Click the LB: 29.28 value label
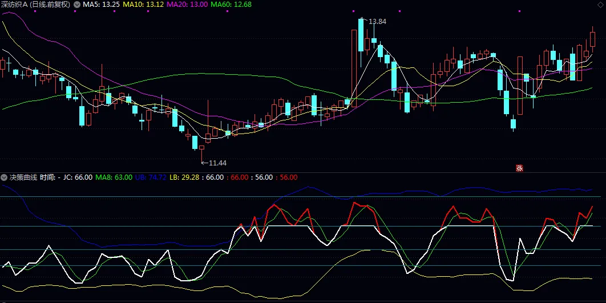Viewport: 606px width, 303px height. [184, 177]
